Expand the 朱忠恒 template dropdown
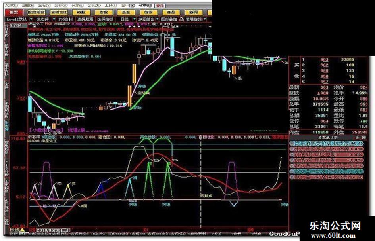Image resolution: width=375 pixels, height=241 pixels. tap(54, 19)
